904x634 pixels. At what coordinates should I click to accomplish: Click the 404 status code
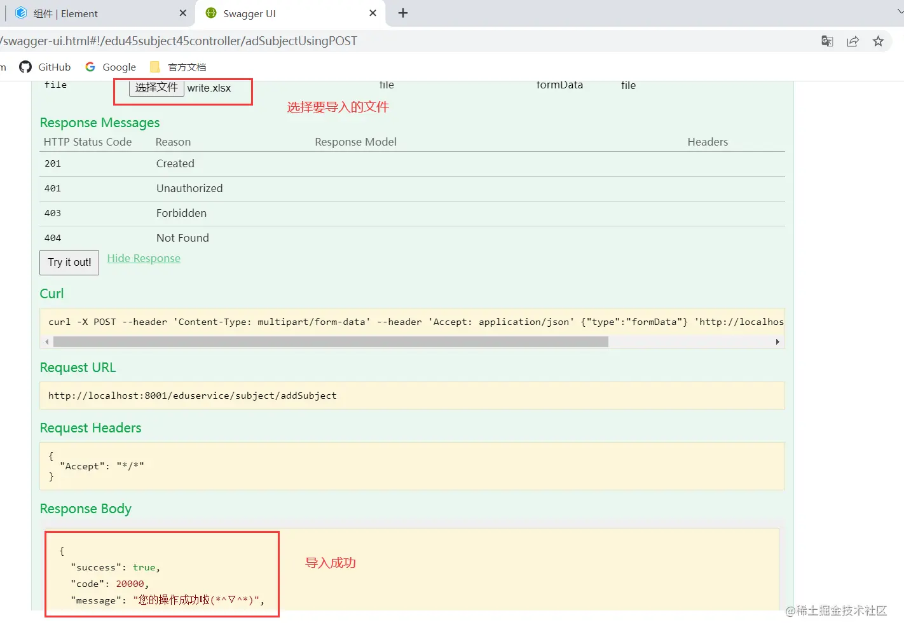click(x=53, y=238)
